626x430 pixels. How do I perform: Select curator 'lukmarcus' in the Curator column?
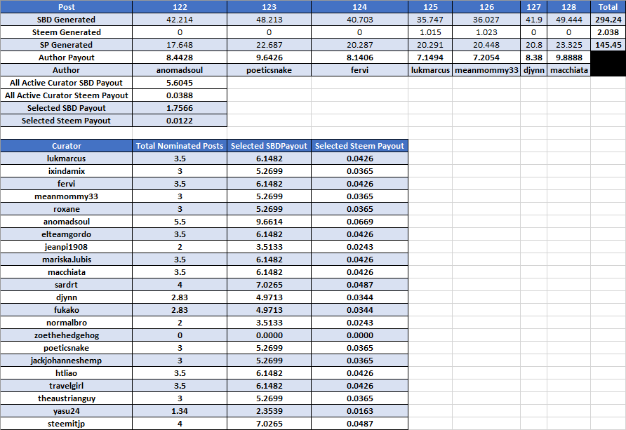(x=66, y=159)
